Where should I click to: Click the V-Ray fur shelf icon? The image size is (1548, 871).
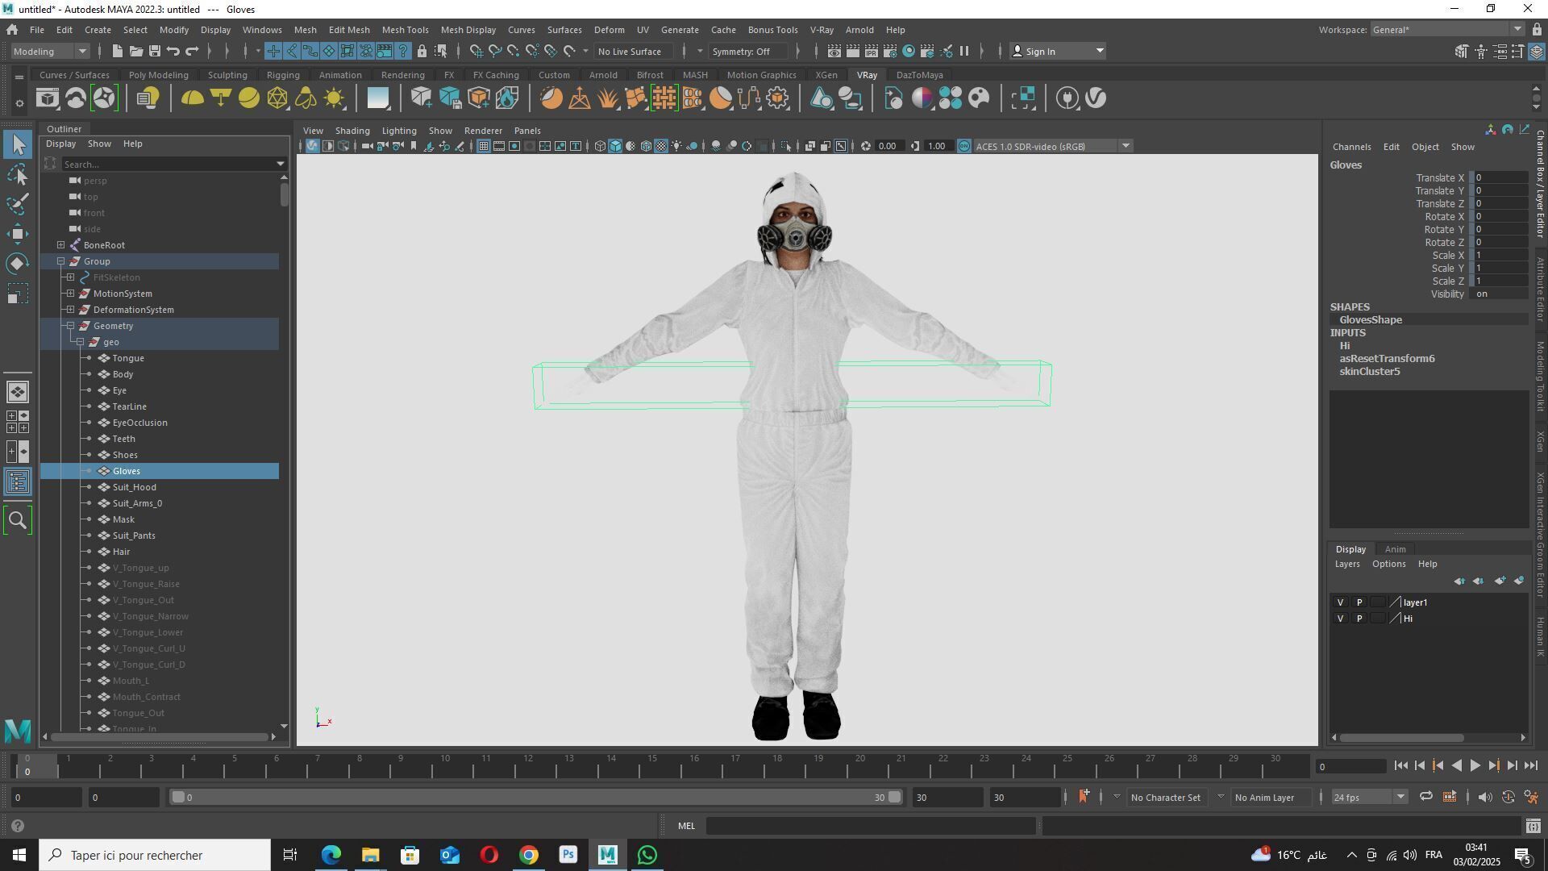tap(607, 98)
